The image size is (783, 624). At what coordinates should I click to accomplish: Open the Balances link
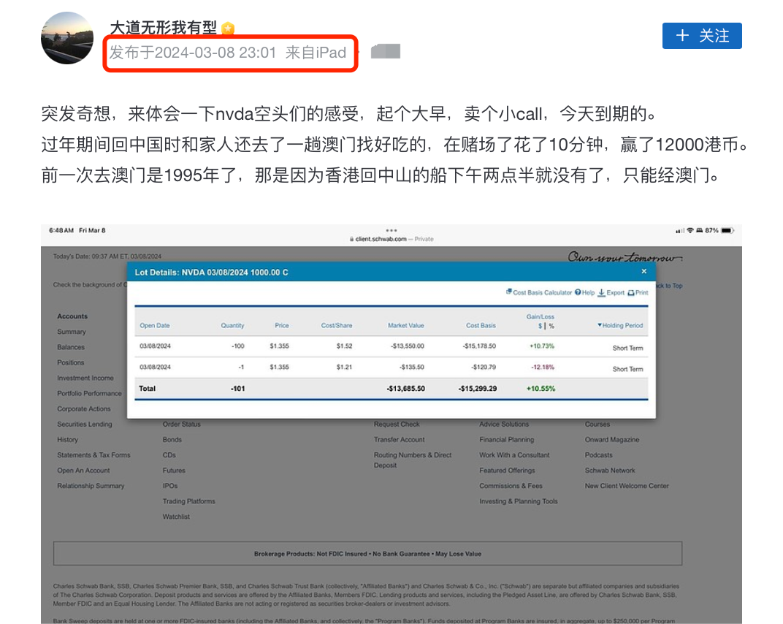tap(71, 347)
